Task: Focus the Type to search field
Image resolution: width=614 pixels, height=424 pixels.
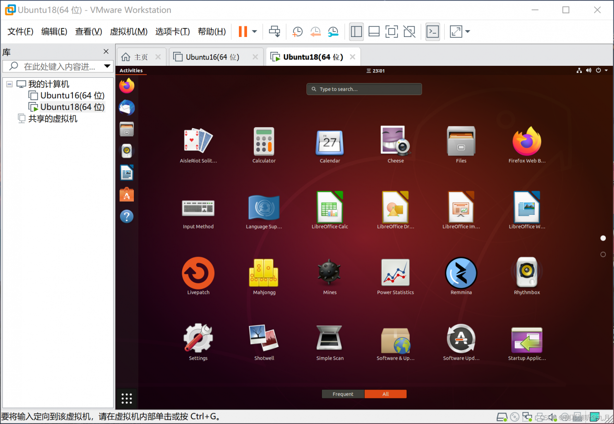Action: 364,89
